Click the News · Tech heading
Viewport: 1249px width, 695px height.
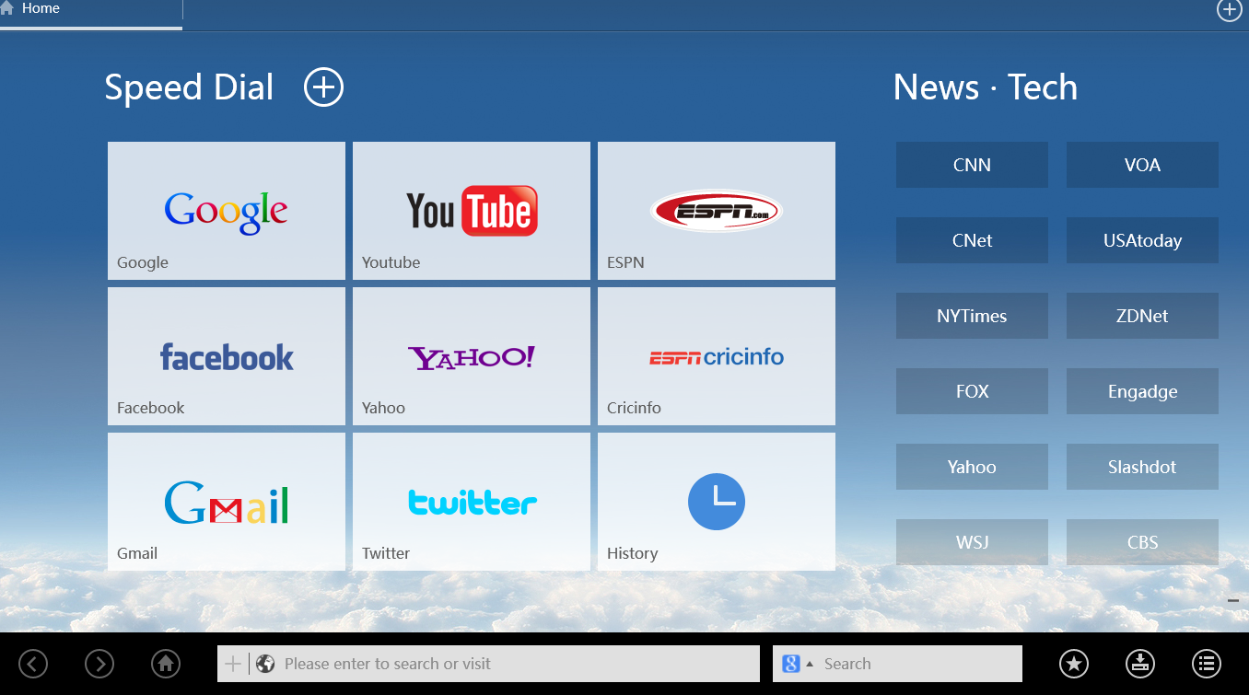coord(986,87)
